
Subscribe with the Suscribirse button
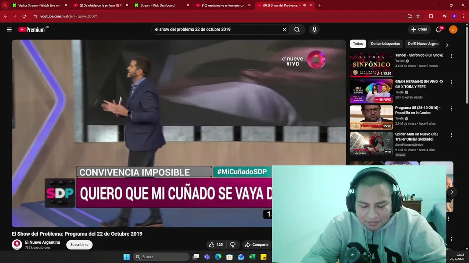[80, 245]
